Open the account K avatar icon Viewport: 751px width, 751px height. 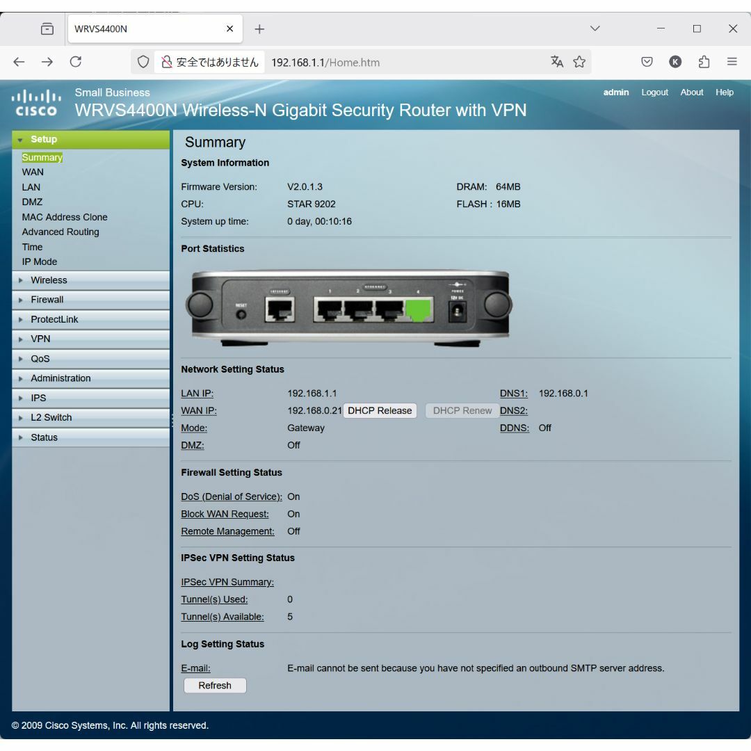pos(675,62)
